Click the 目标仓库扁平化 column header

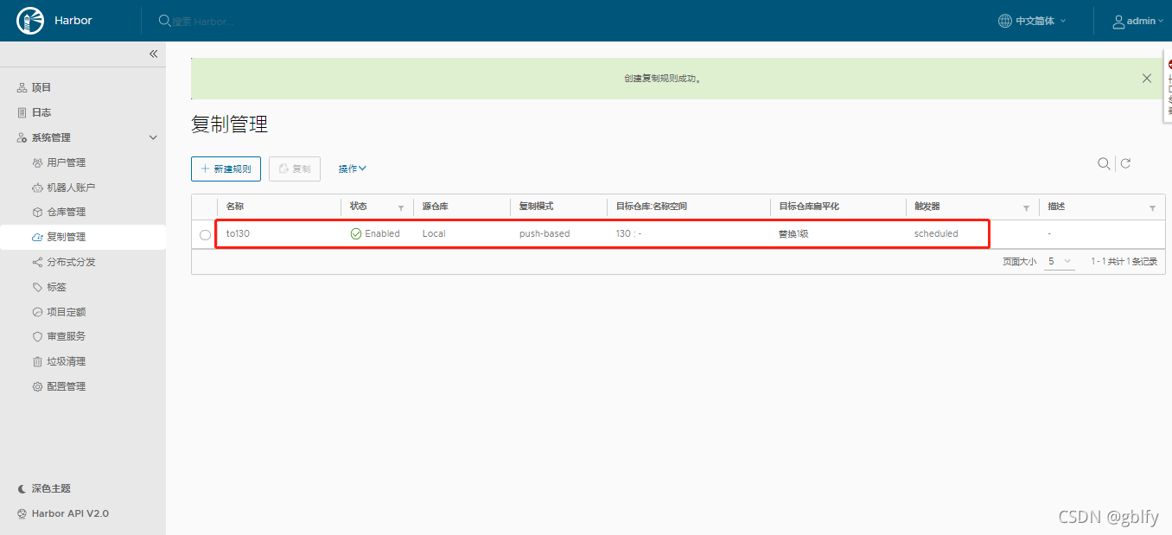coord(809,207)
